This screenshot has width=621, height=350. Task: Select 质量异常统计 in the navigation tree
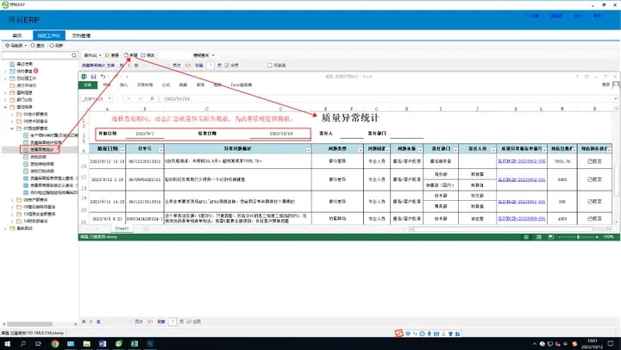[x=42, y=148]
